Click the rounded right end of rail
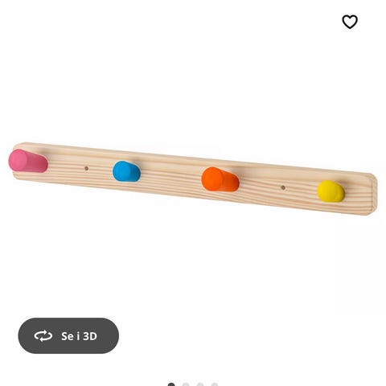 point(372,195)
